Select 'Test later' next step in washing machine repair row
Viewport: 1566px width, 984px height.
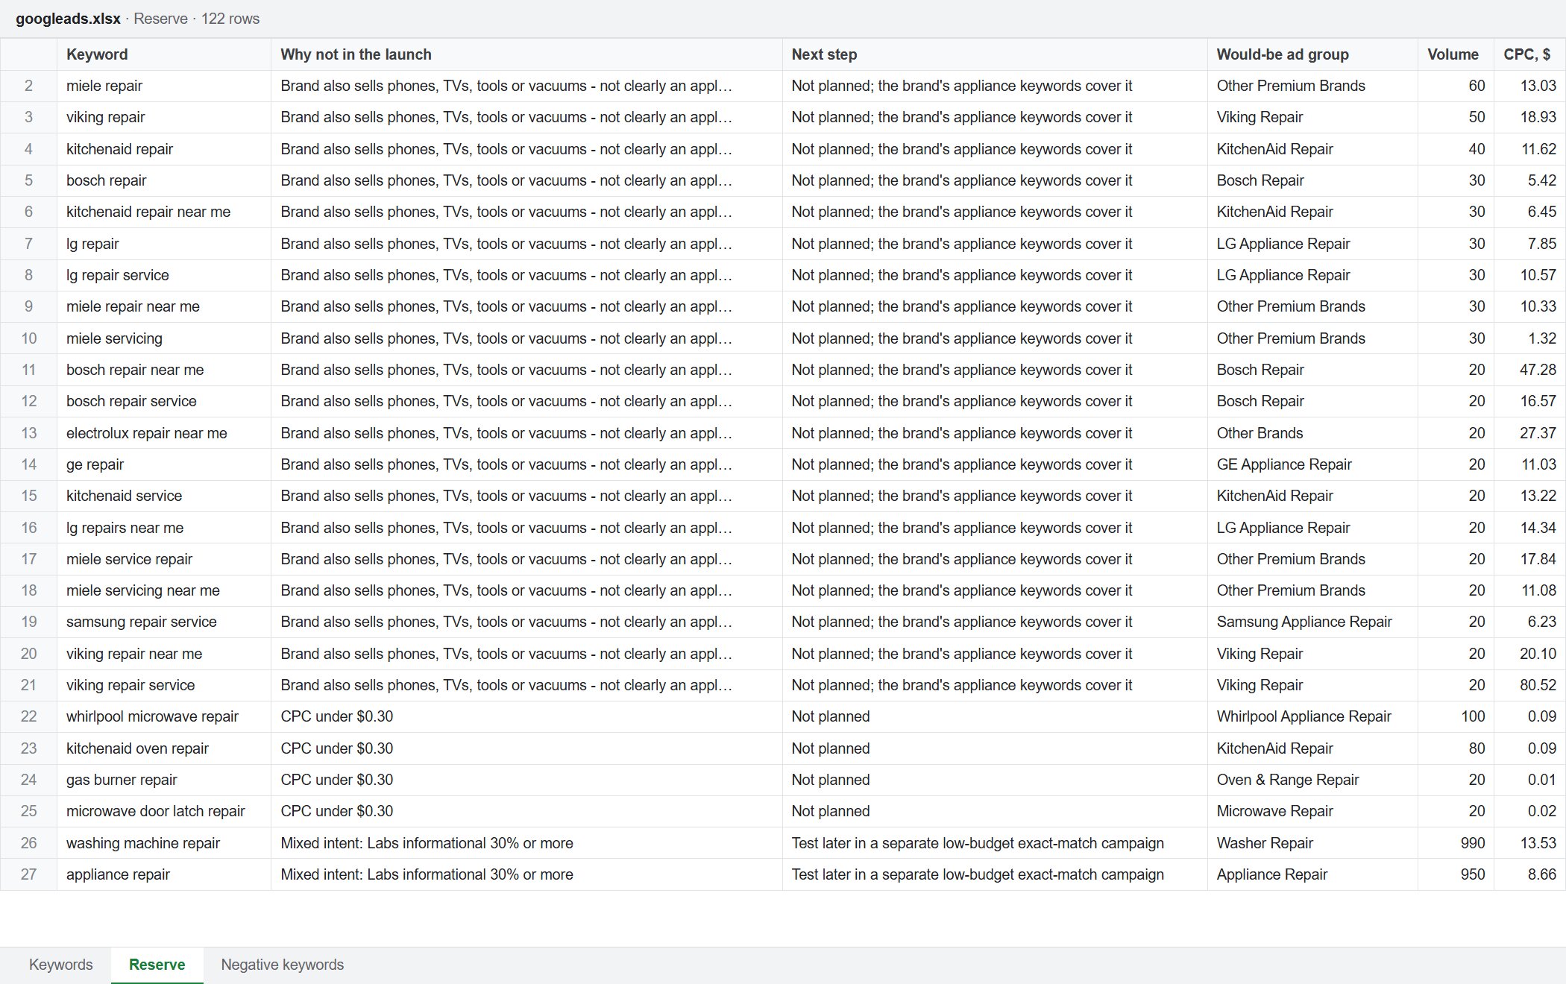pyautogui.click(x=995, y=843)
